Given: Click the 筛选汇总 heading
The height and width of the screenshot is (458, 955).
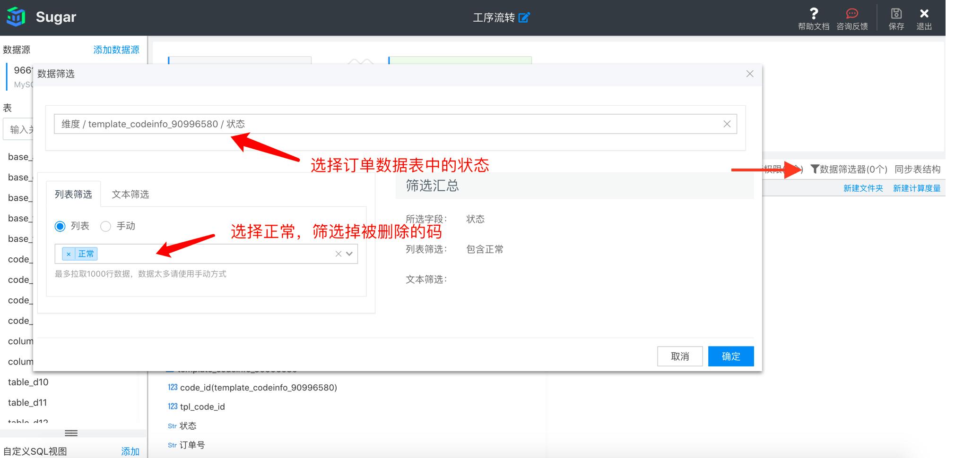Looking at the screenshot, I should [432, 186].
